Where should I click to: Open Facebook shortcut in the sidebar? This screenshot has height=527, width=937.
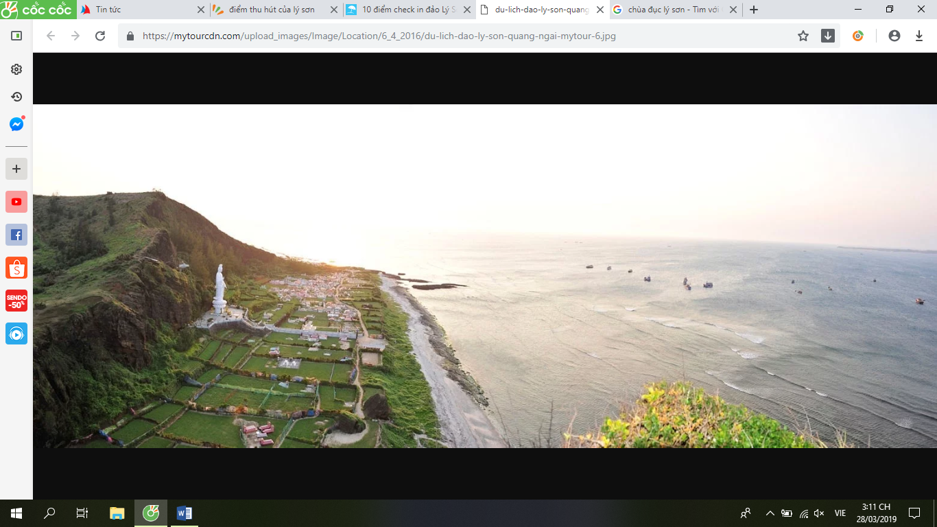(16, 235)
